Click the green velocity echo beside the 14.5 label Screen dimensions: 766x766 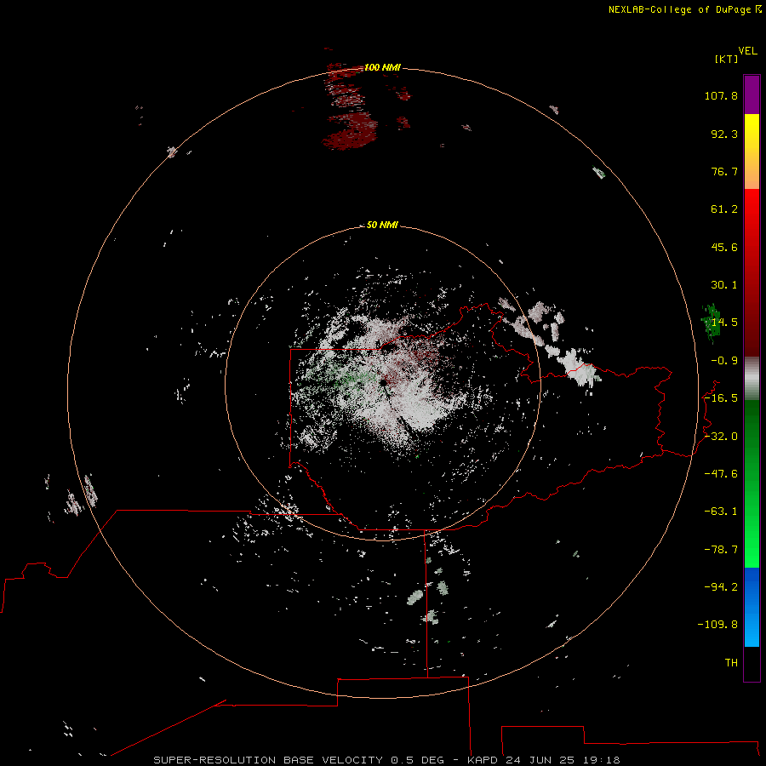click(711, 323)
